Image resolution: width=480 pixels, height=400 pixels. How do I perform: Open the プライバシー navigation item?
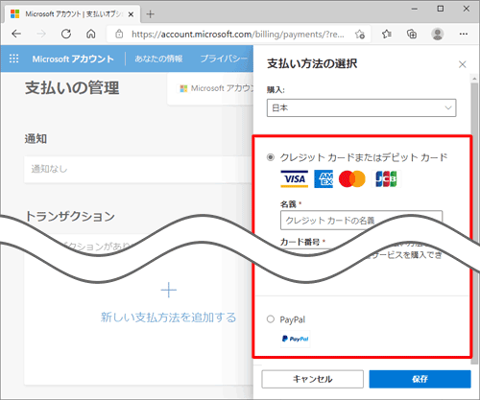click(x=224, y=59)
